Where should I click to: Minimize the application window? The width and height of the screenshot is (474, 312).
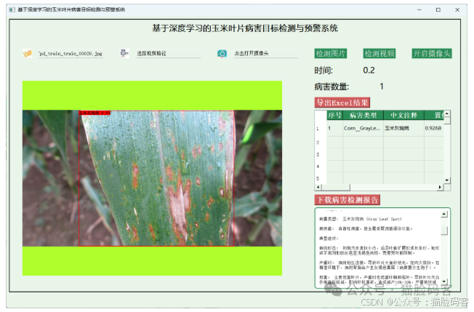pos(419,9)
